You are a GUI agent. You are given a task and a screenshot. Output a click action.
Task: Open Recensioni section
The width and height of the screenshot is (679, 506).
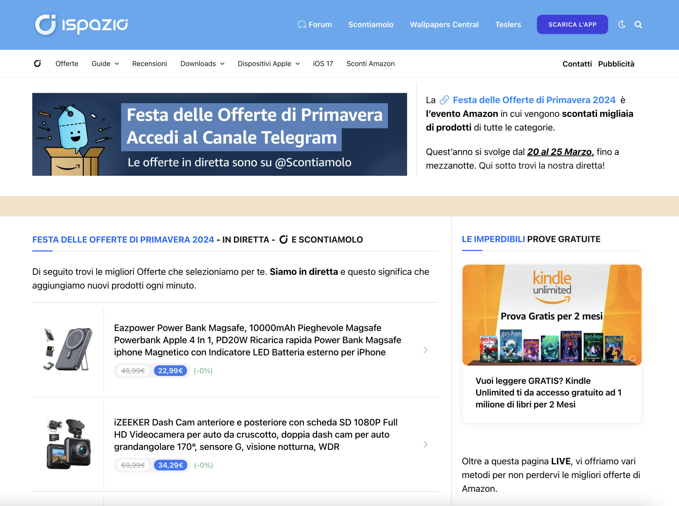[x=150, y=63]
